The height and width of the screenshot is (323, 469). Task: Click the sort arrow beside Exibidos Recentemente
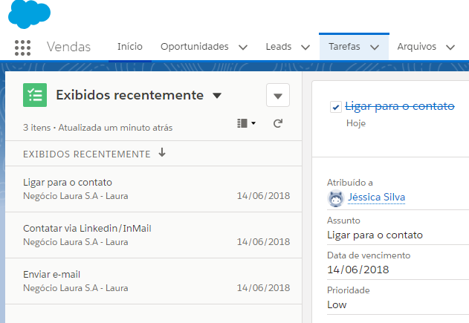(x=162, y=154)
